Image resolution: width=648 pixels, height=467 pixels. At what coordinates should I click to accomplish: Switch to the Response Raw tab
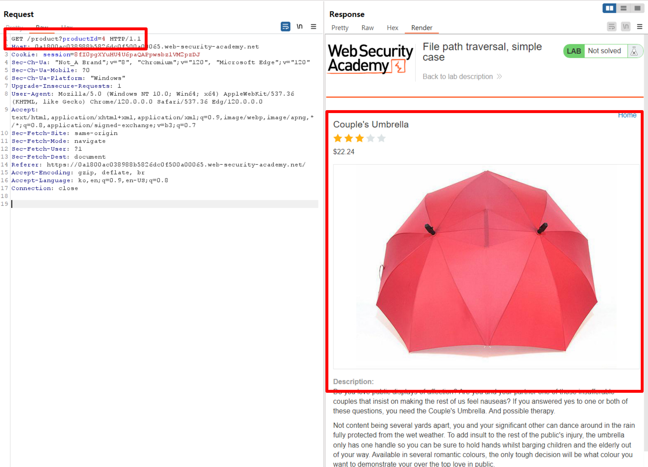[x=367, y=28]
